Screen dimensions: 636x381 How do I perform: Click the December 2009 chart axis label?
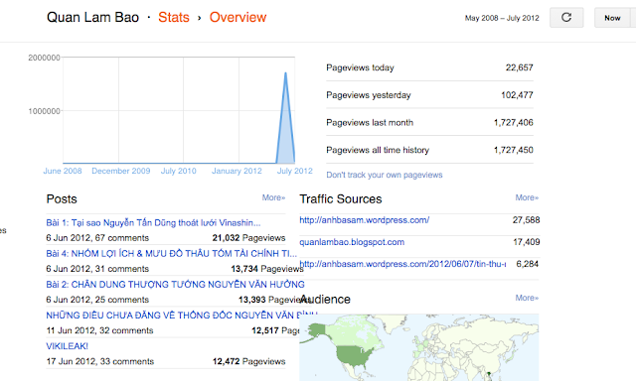[121, 171]
